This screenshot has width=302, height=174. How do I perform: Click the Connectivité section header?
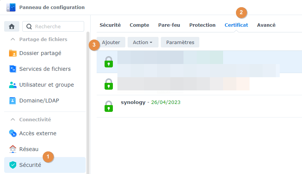35,119
